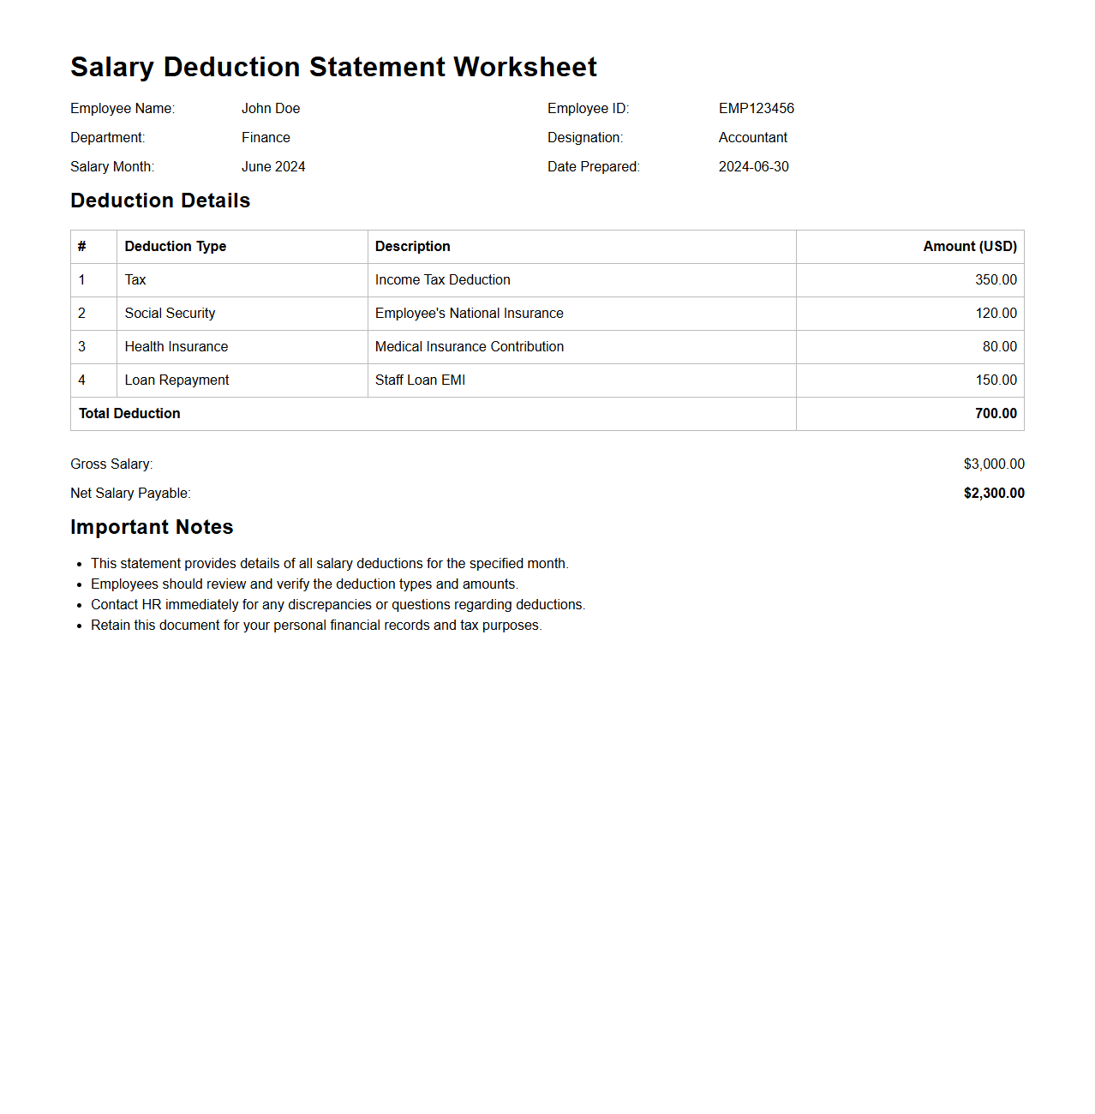Select the Income Tax Deduction description cell
1095x1114 pixels.
442,280
